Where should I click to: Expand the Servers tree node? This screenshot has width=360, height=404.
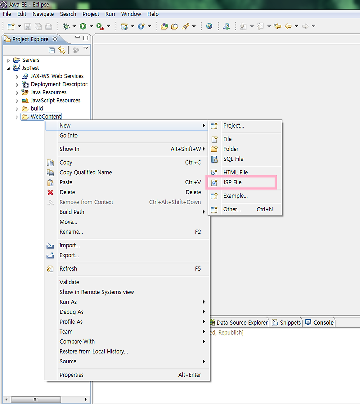[x=9, y=61]
